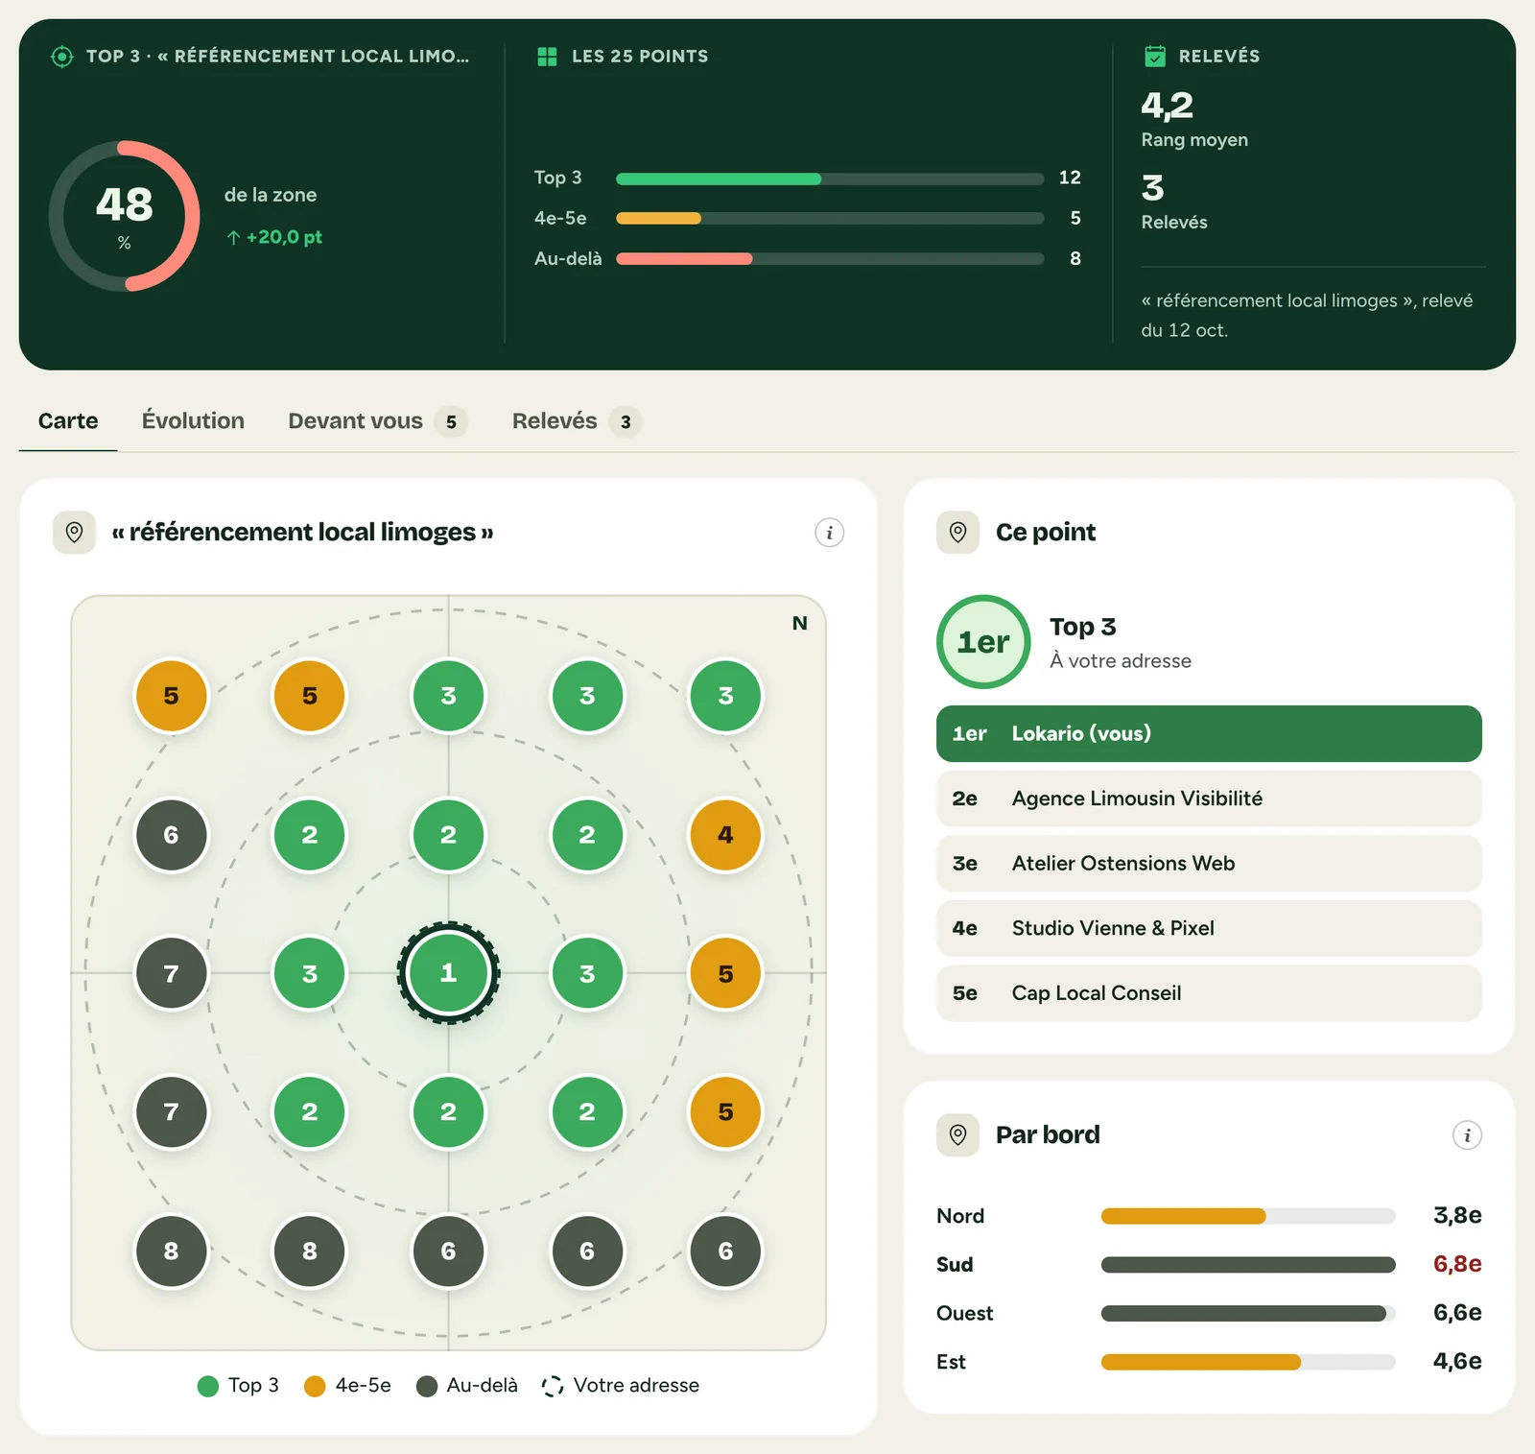This screenshot has width=1535, height=1454.
Task: Select the center map point ranked 1
Action: 448,973
